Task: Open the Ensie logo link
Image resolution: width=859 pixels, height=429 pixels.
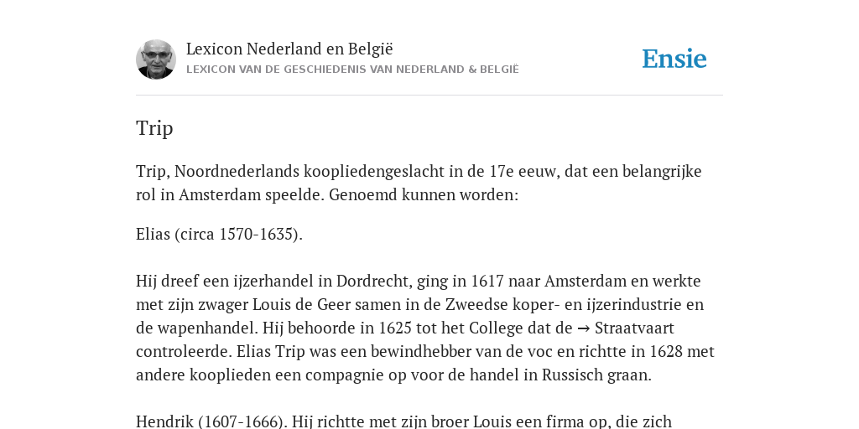Action: [674, 59]
